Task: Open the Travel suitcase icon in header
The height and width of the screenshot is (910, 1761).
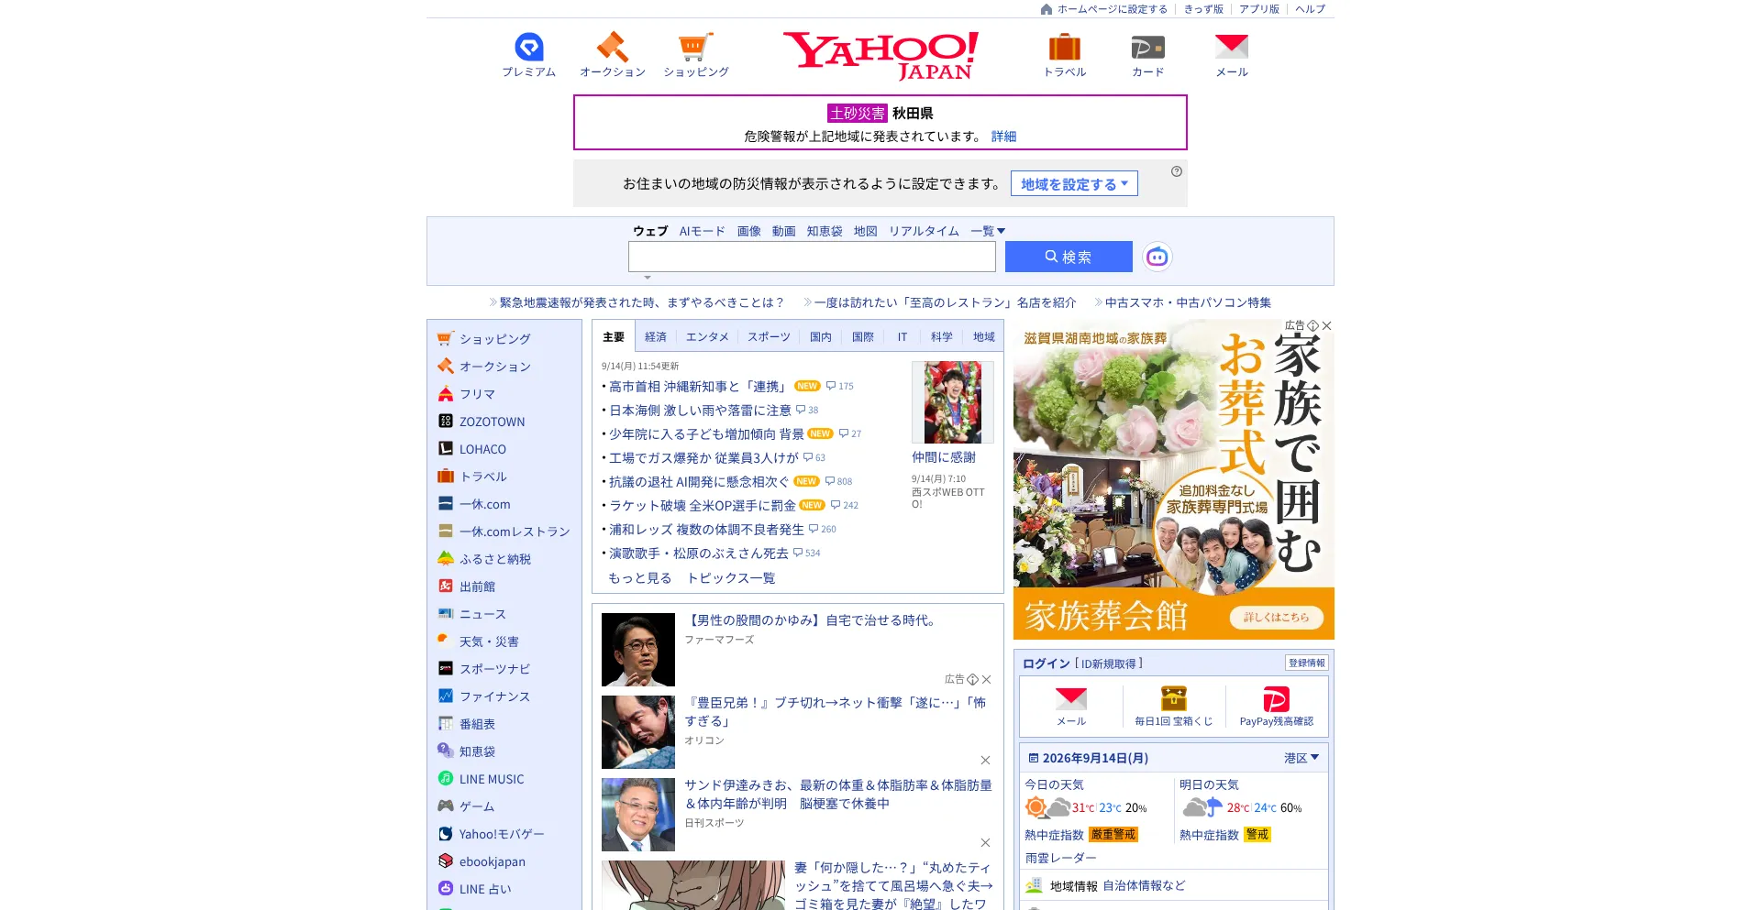Action: 1064,47
